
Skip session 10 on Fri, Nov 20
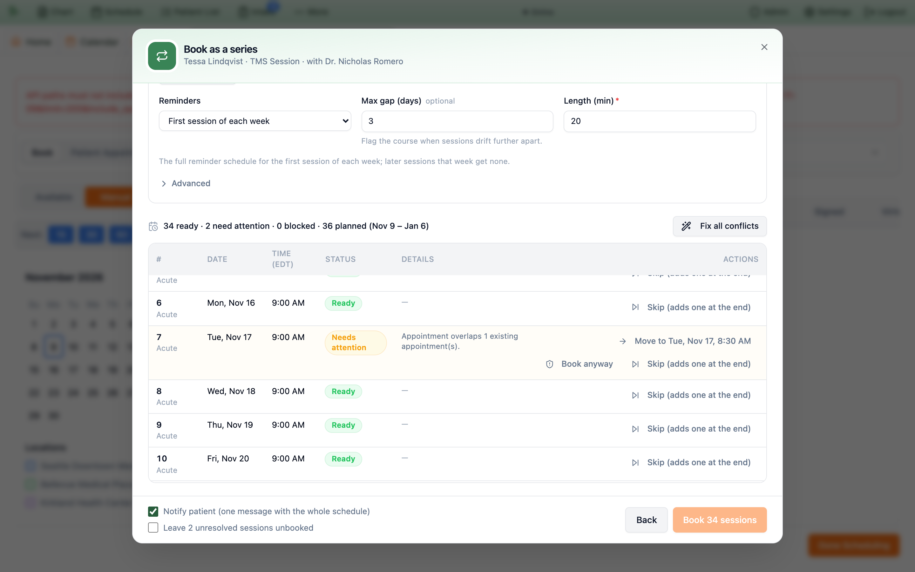pos(691,463)
